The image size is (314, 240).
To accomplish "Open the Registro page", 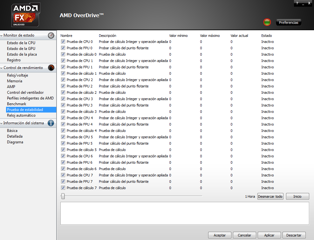I will (x=14, y=60).
